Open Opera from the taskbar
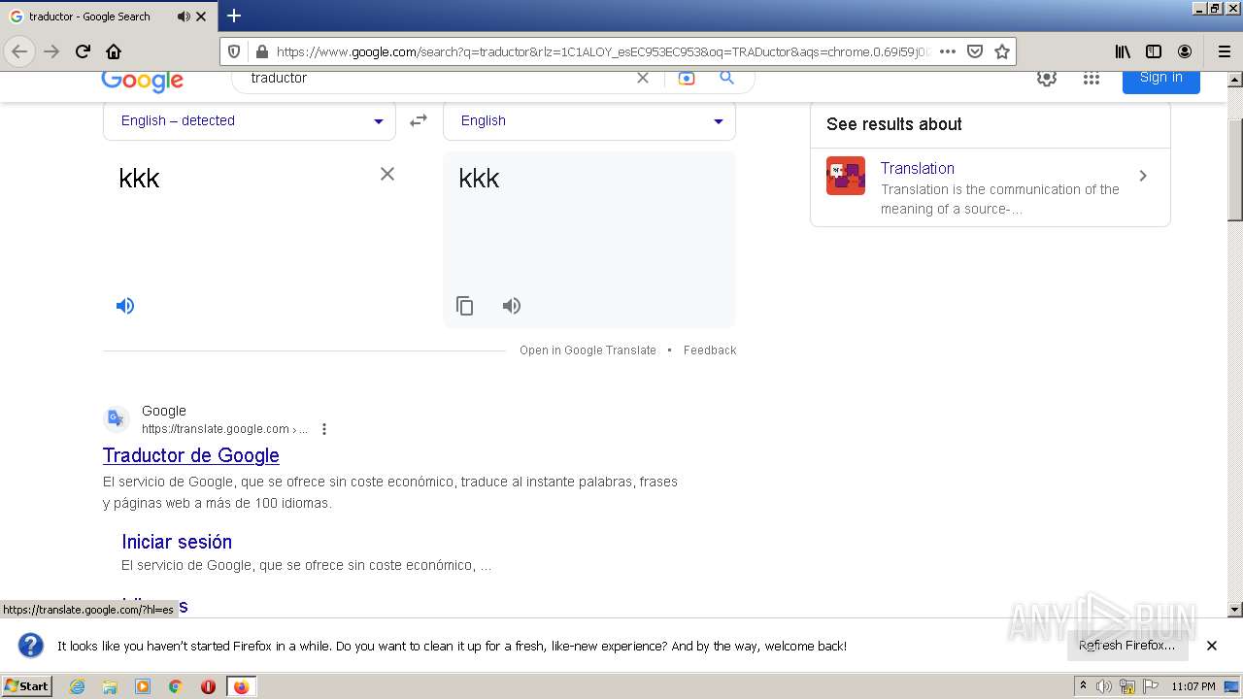Image resolution: width=1243 pixels, height=699 pixels. tap(208, 686)
